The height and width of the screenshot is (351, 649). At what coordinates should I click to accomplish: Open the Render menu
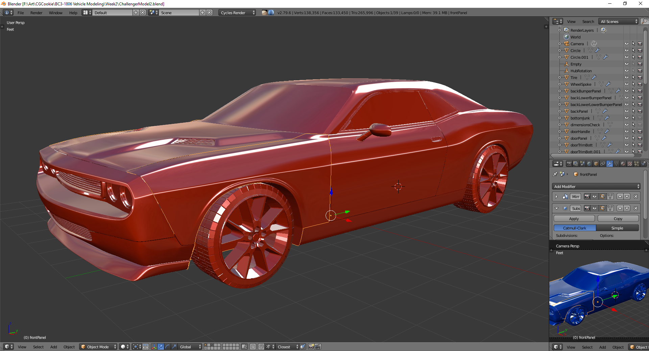pos(36,12)
